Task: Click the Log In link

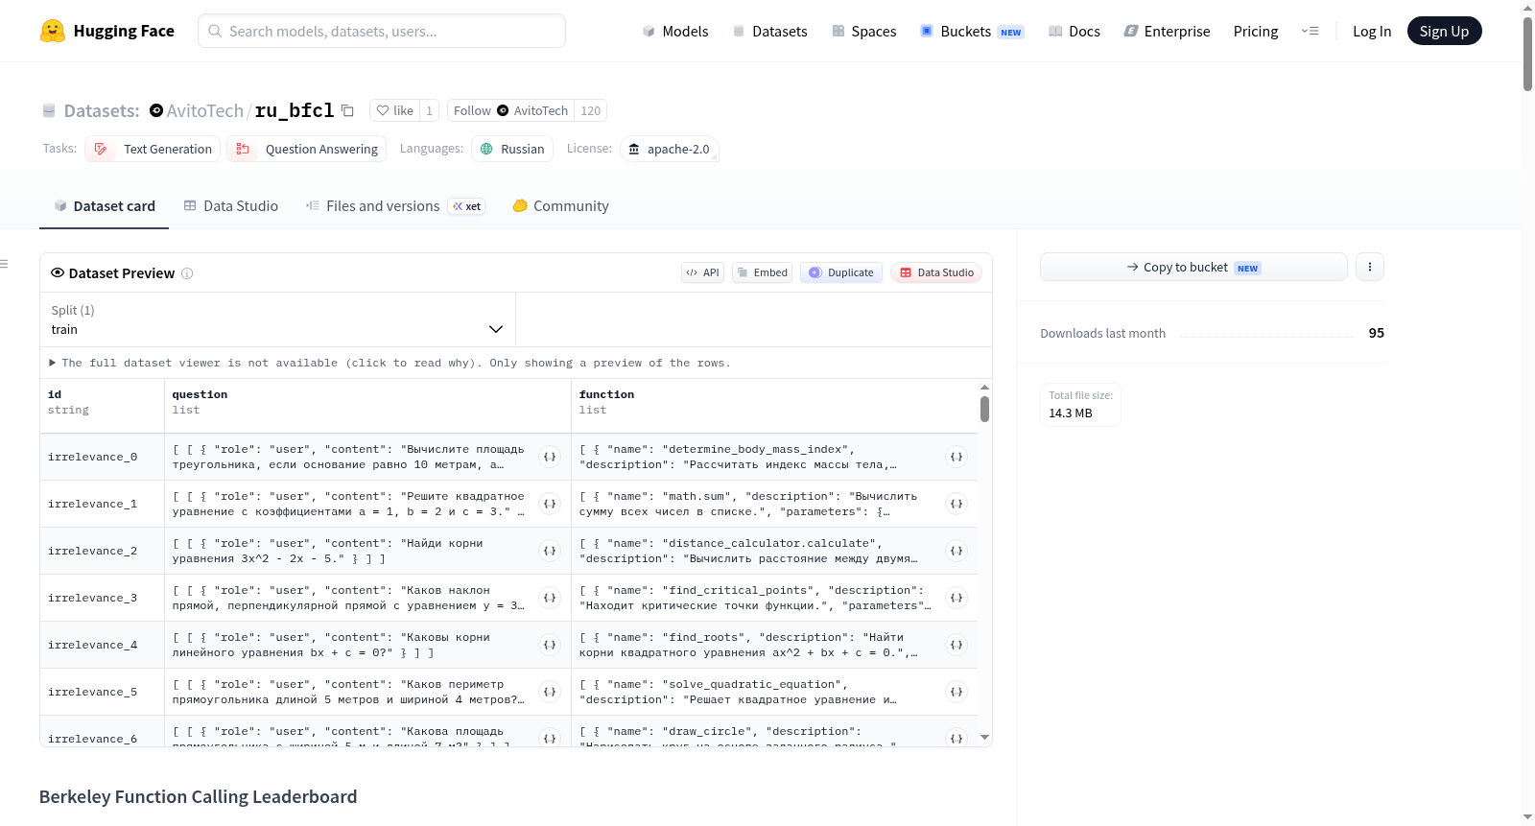Action: 1372,31
